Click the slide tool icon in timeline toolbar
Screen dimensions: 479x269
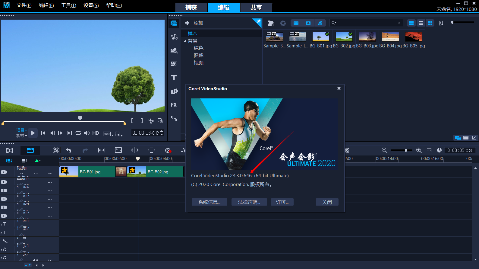click(x=151, y=150)
